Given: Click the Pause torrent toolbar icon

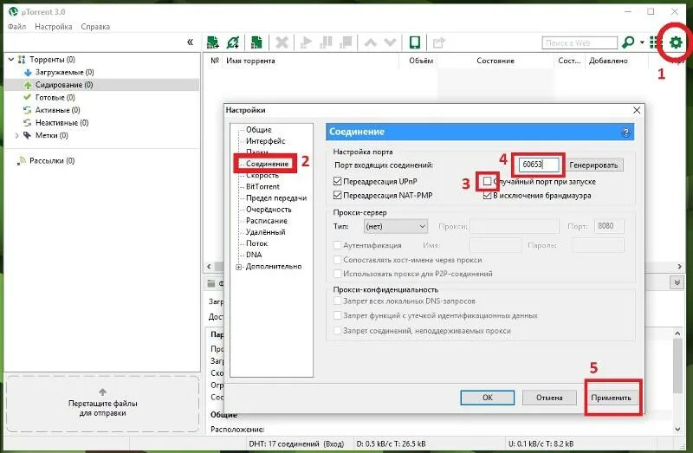Looking at the screenshot, I should coord(326,42).
